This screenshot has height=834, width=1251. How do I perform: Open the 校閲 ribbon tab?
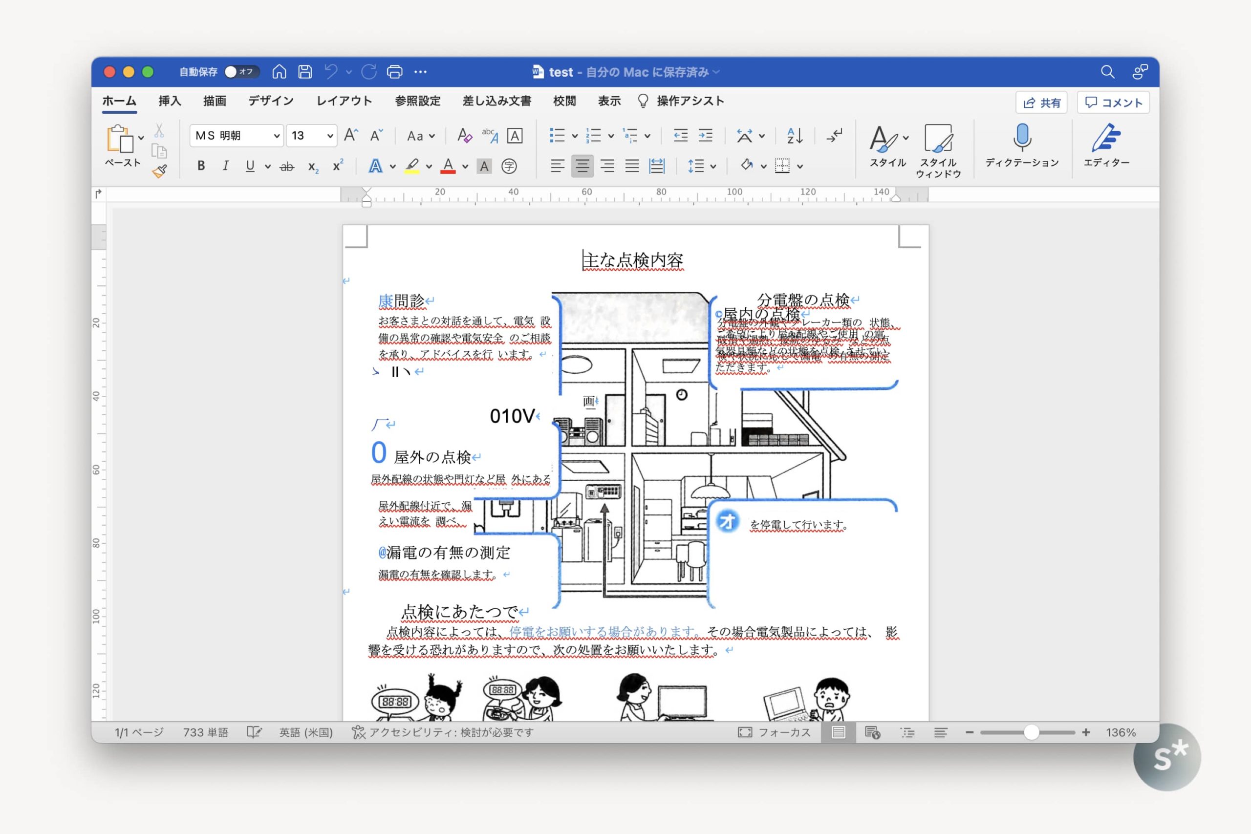[x=564, y=101]
